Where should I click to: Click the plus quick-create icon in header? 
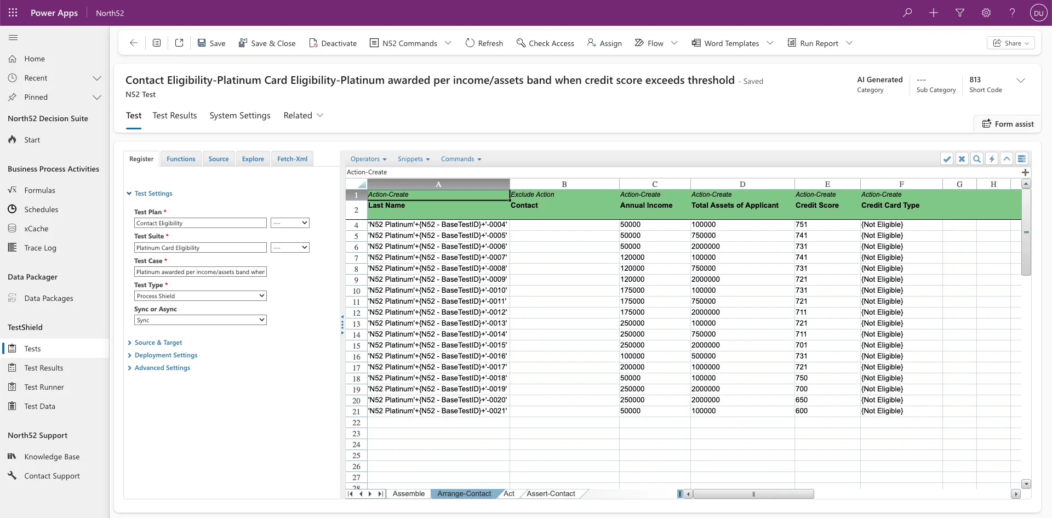tap(934, 13)
